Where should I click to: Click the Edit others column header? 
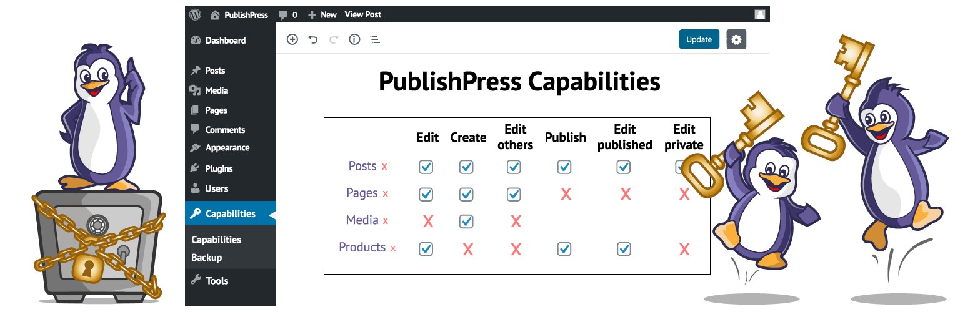(x=516, y=137)
